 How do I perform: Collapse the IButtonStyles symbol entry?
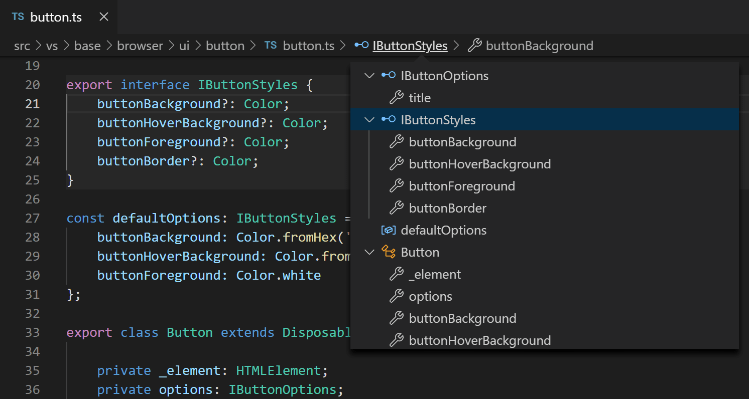369,120
